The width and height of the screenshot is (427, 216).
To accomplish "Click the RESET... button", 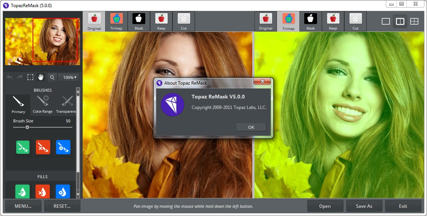I will click(62, 206).
